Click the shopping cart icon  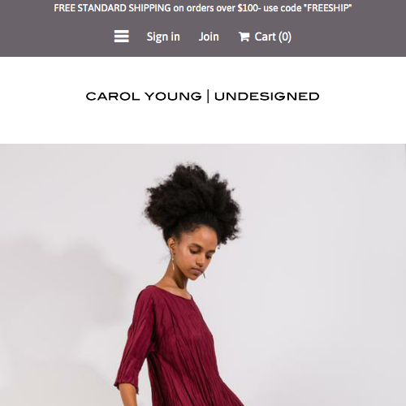244,37
